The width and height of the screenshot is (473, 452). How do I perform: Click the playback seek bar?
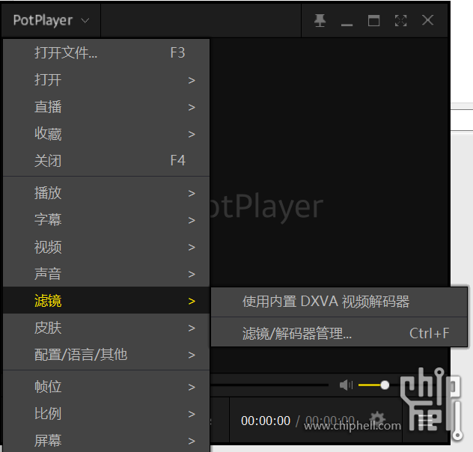269,385
